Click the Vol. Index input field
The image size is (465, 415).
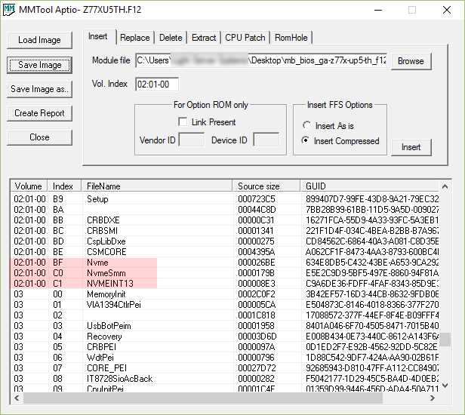coord(157,85)
